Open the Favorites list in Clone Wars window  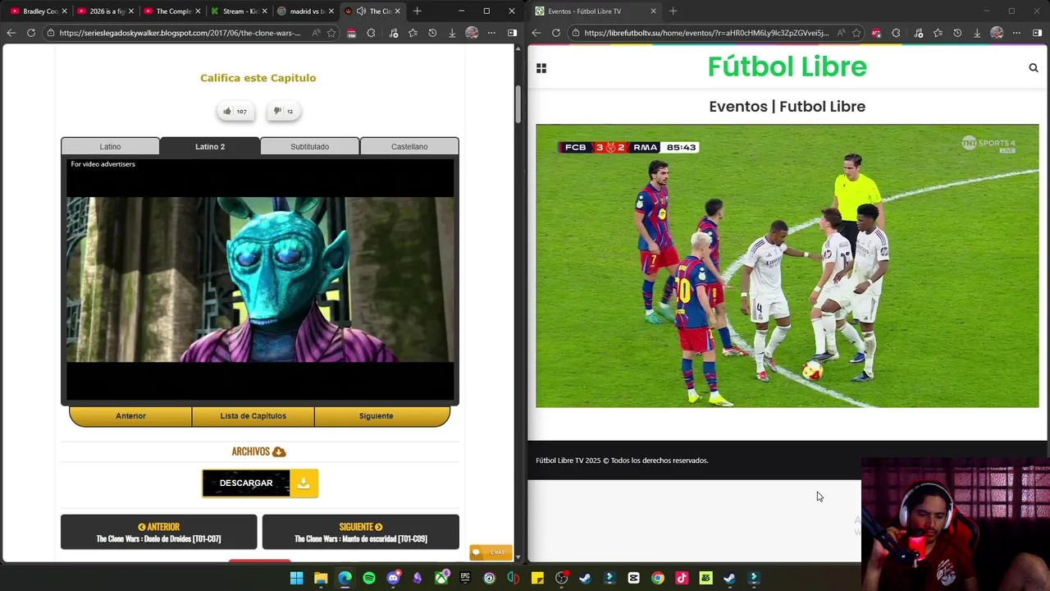[413, 33]
